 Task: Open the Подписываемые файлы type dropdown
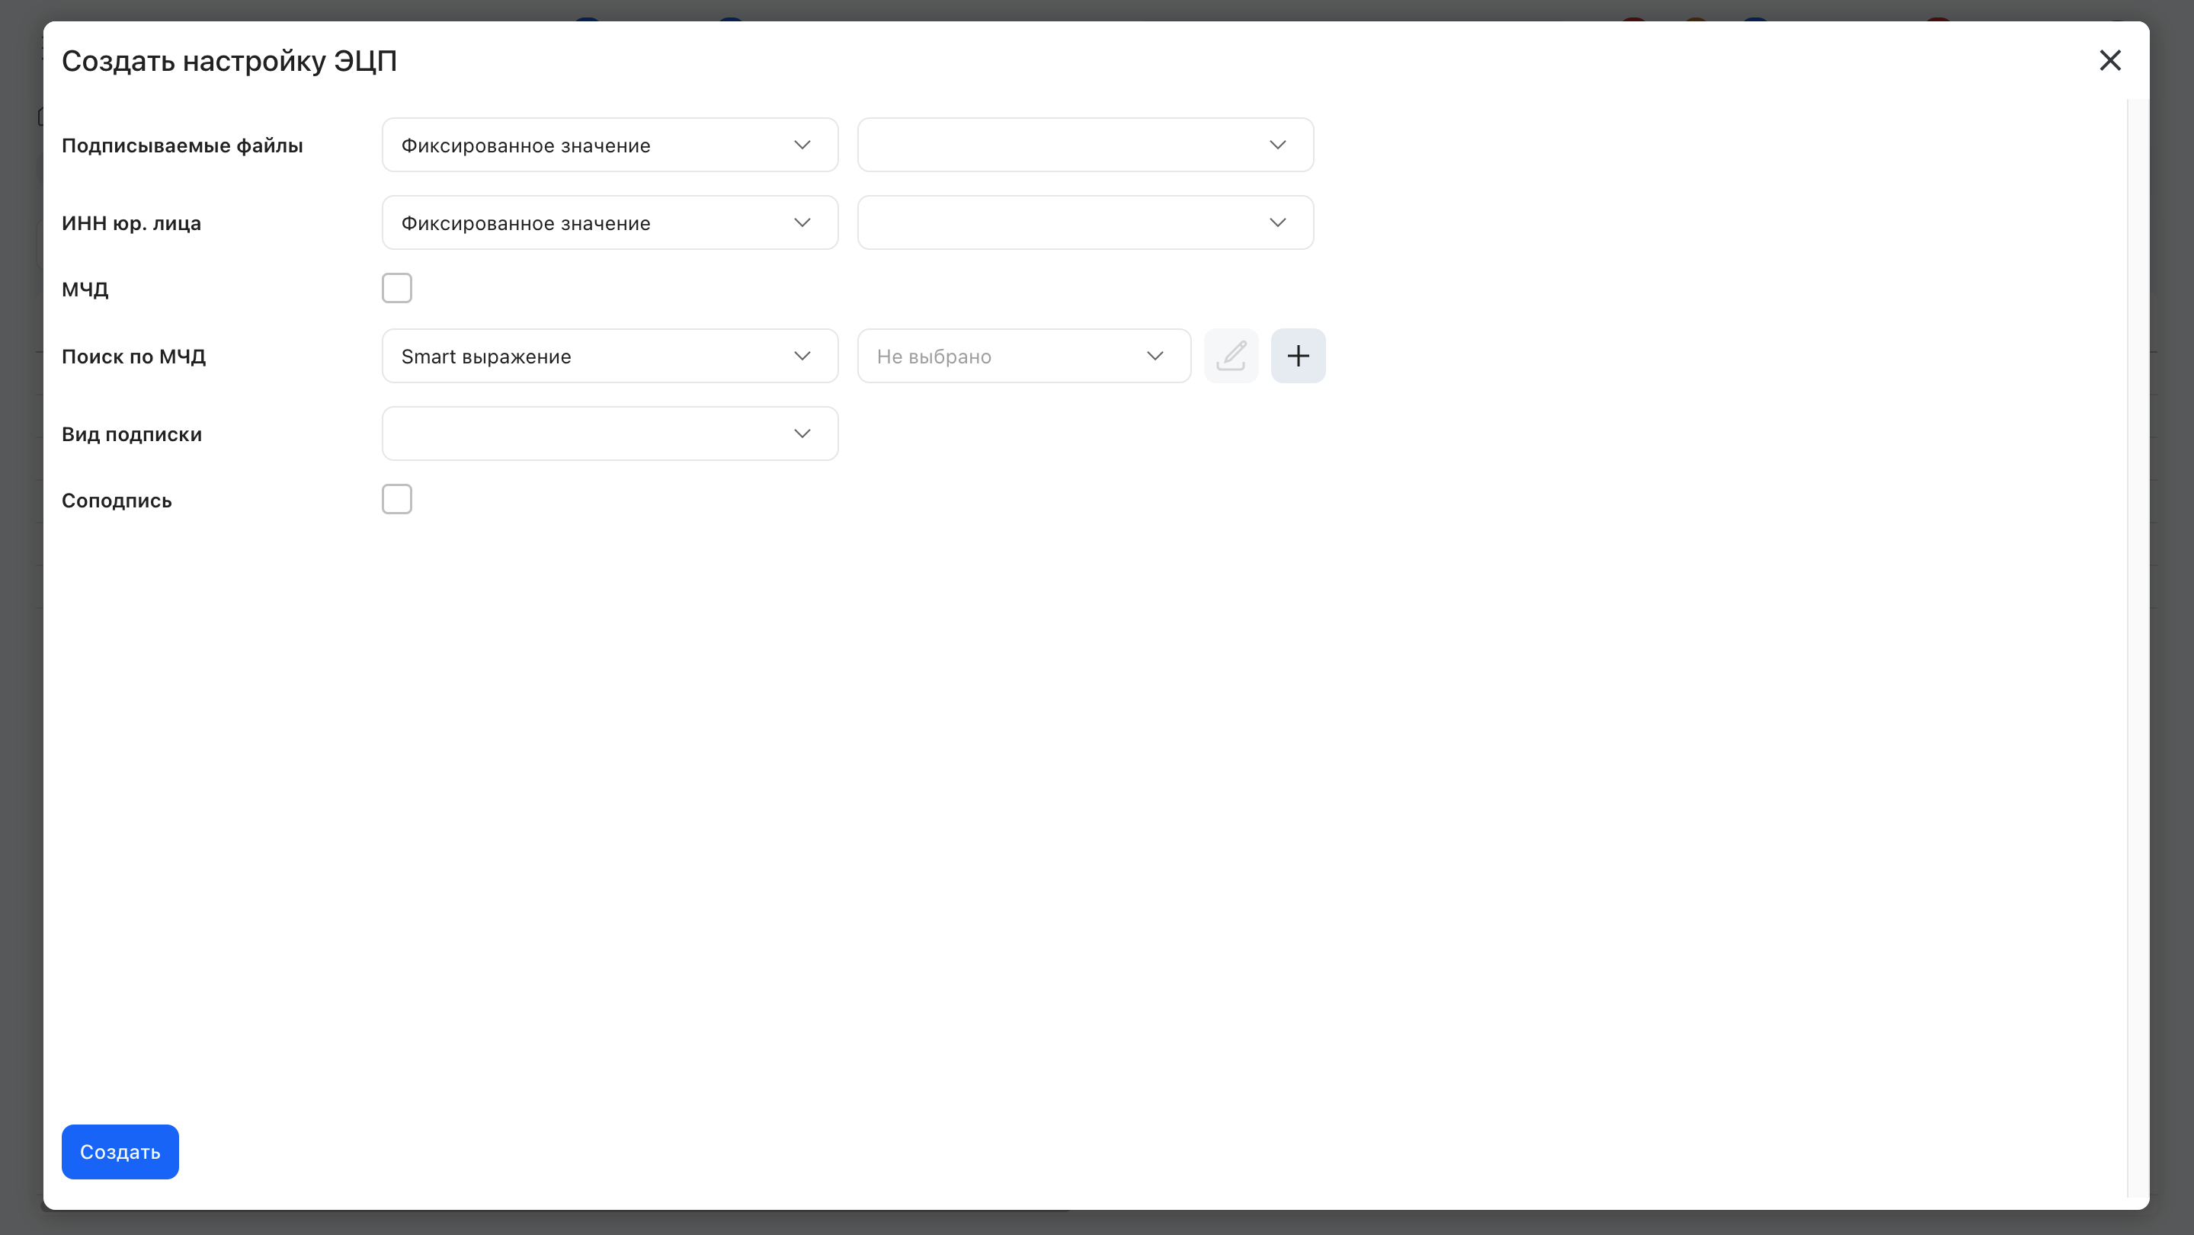coord(610,145)
